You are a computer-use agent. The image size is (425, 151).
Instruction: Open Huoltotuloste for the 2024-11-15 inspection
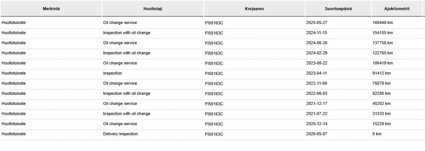(x=13, y=33)
